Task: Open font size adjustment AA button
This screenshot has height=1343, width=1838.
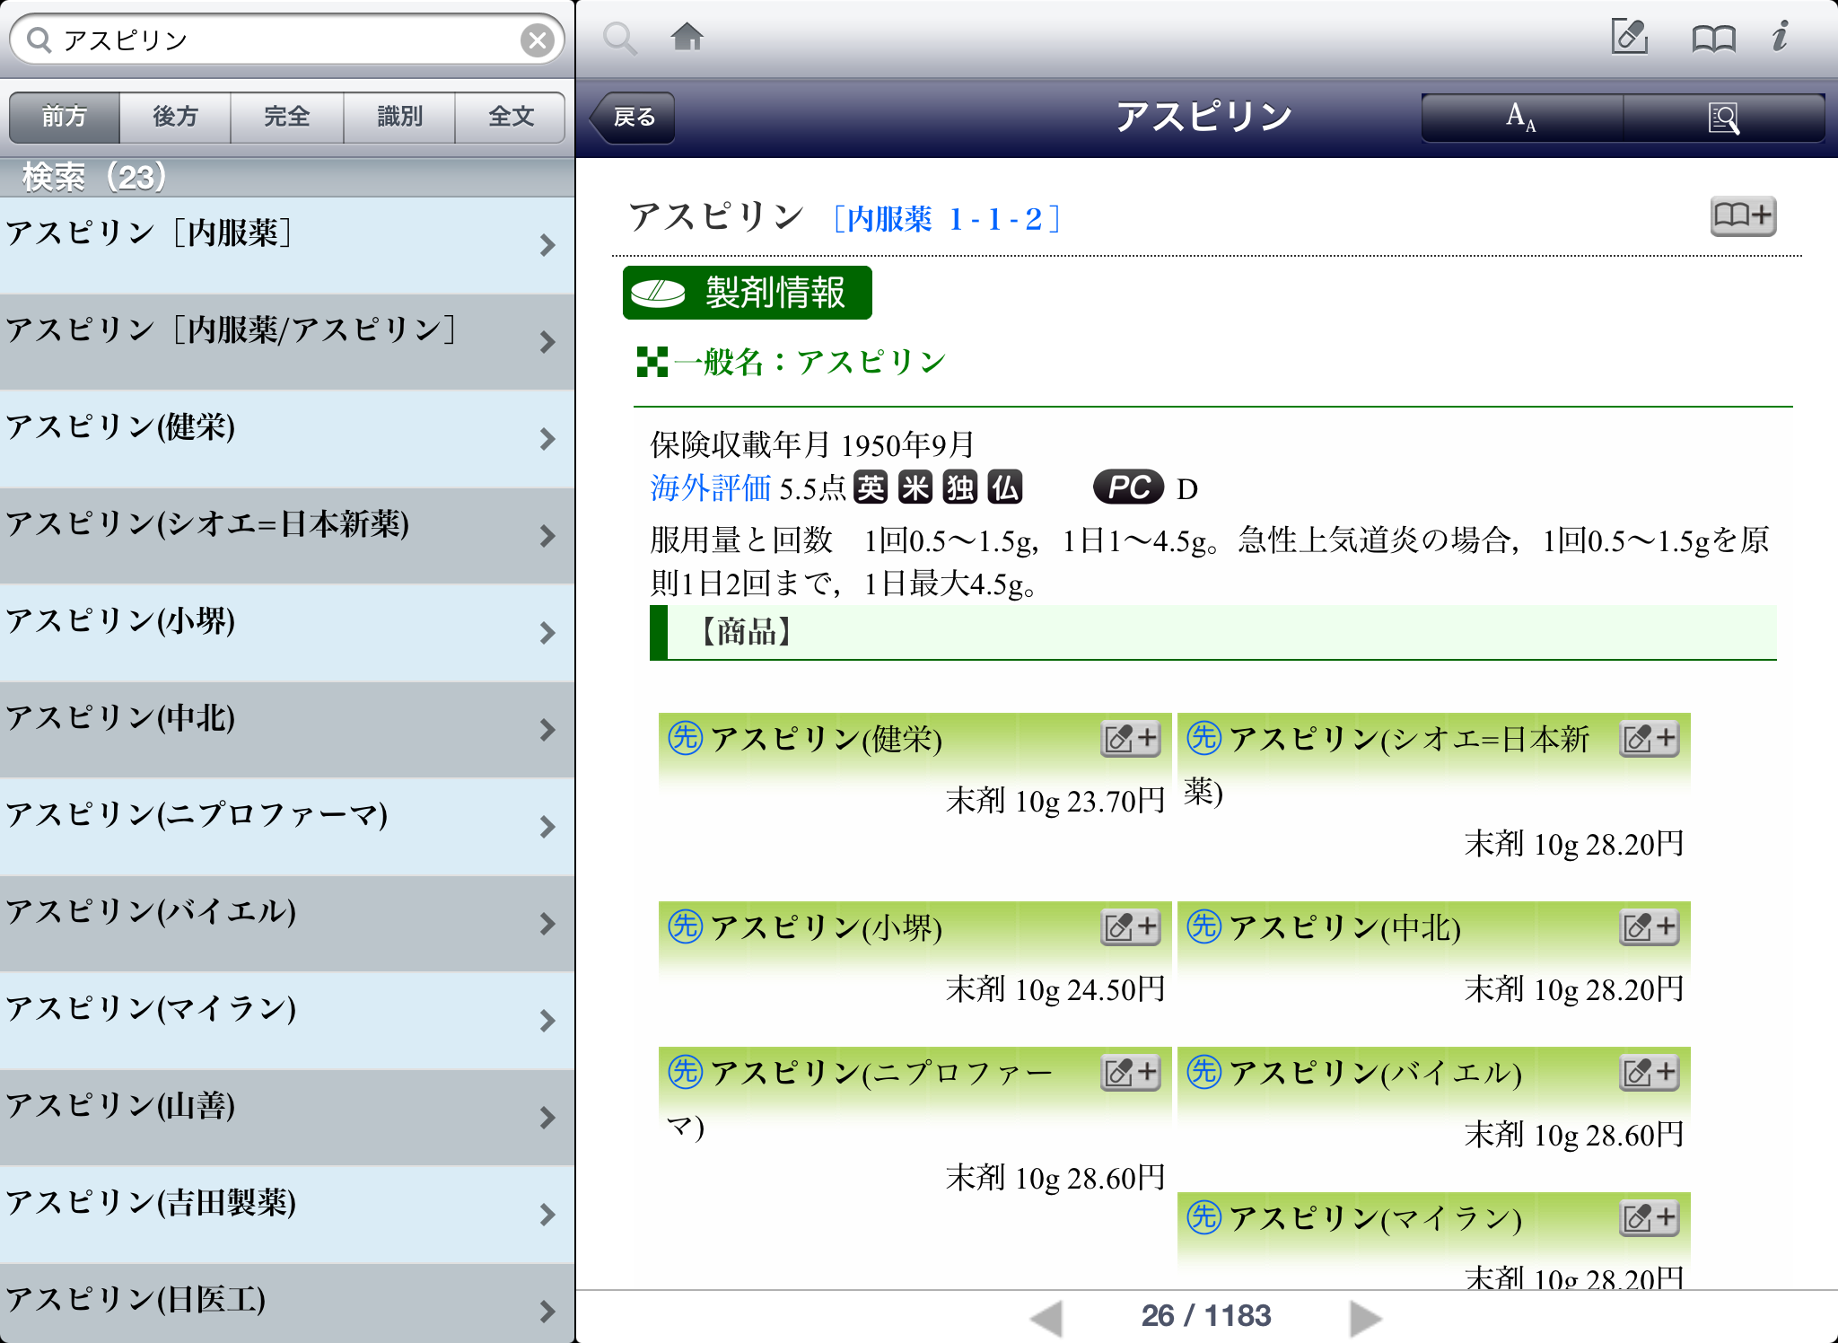Action: click(1521, 118)
